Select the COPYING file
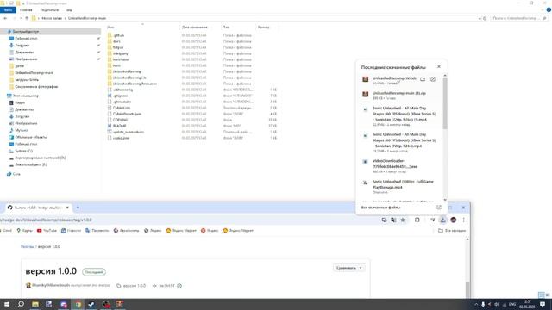This screenshot has height=310, width=552. coord(120,120)
